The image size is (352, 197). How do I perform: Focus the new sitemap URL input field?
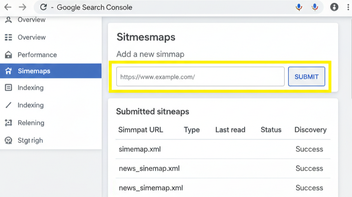[x=200, y=77]
